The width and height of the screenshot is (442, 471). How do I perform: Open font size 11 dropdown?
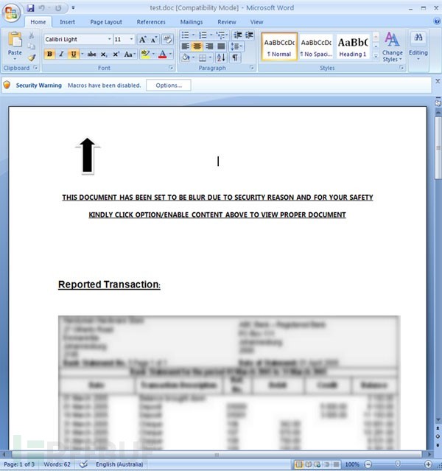(131, 39)
